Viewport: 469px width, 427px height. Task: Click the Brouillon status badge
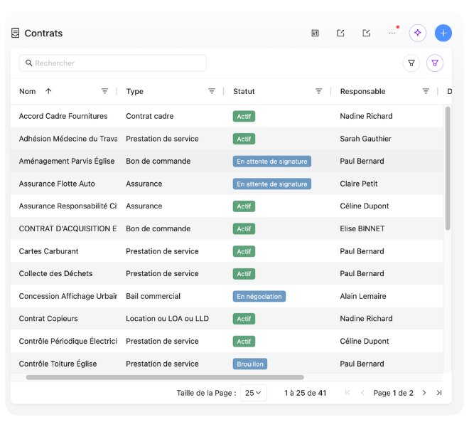(250, 364)
